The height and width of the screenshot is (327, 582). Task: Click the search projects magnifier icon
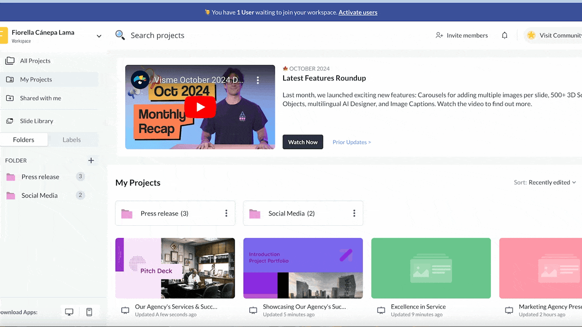120,35
